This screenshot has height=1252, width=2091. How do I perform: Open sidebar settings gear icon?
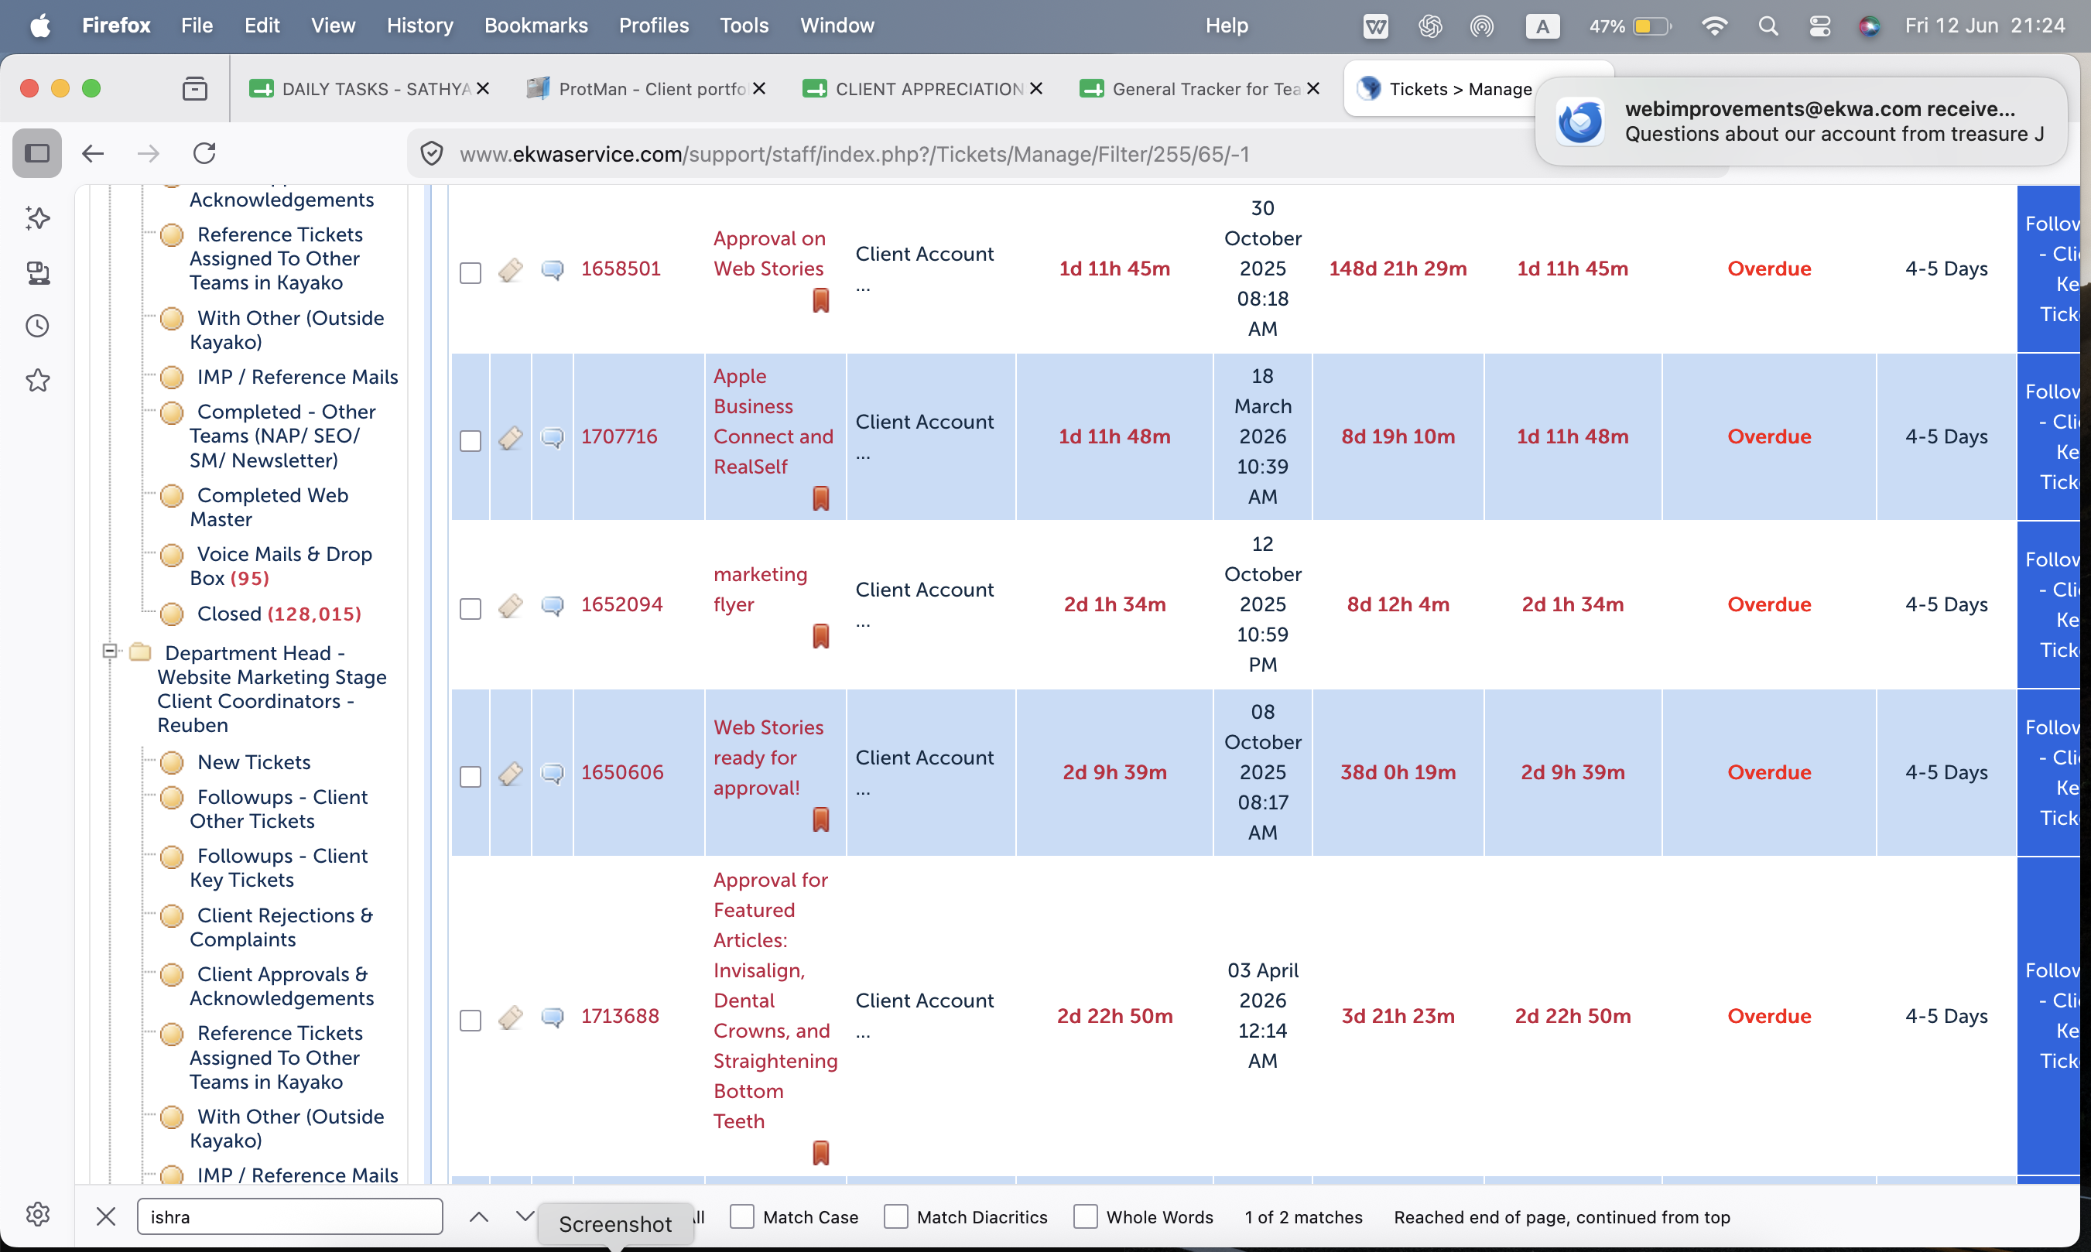point(38,1214)
